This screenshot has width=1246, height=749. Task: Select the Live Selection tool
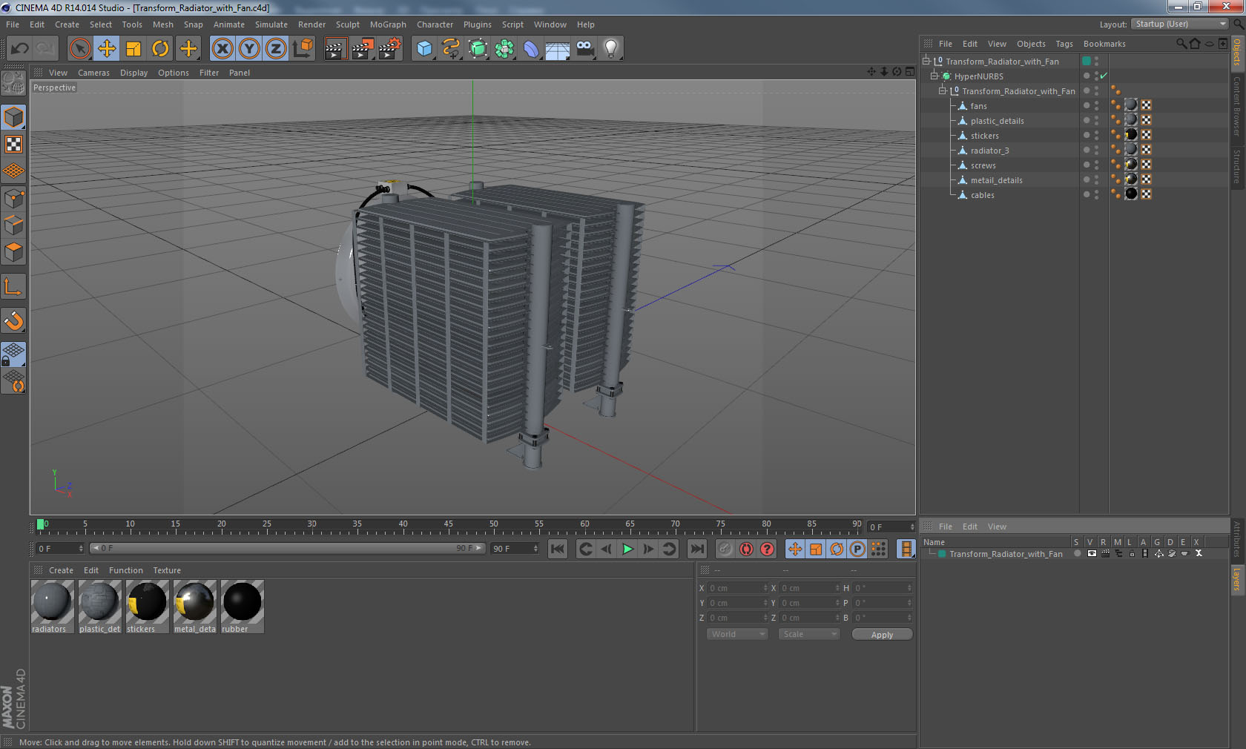tap(79, 49)
